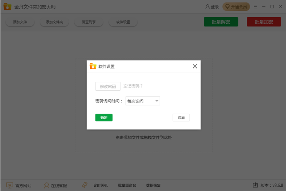The height and width of the screenshot is (191, 286).
Task: Click the 添加文件夹 toolbar button
Action: click(x=54, y=22)
